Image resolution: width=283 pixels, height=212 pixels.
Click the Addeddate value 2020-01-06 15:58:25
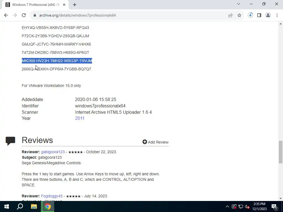tap(95, 99)
